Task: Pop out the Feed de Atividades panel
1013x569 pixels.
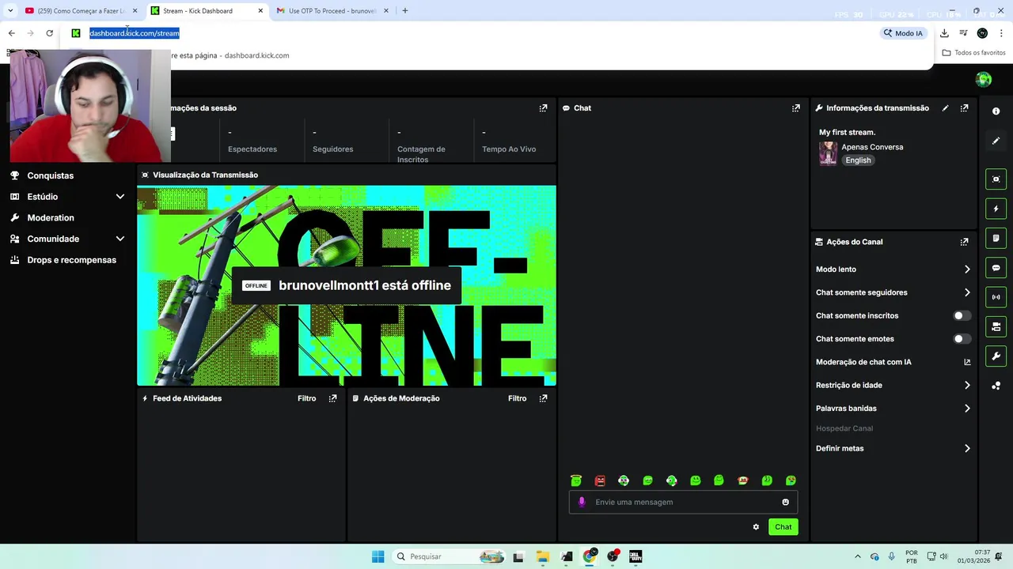Action: coord(332,398)
